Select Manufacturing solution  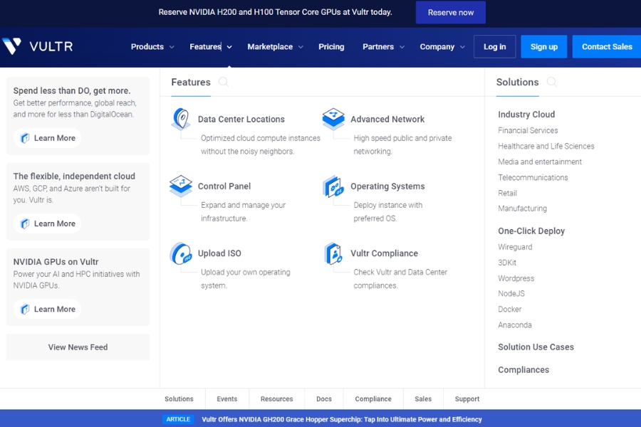point(522,209)
